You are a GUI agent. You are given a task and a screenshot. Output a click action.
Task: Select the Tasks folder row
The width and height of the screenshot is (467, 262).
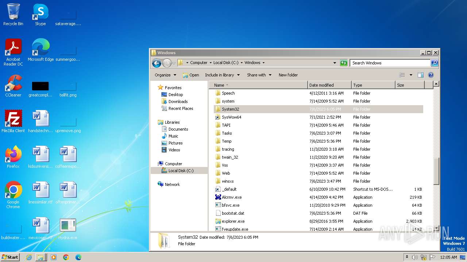click(318, 133)
